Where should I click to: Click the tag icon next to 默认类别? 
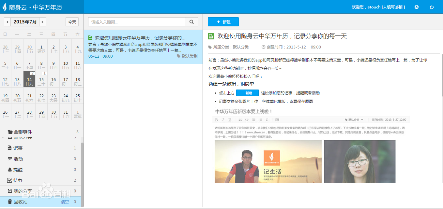tap(178, 56)
